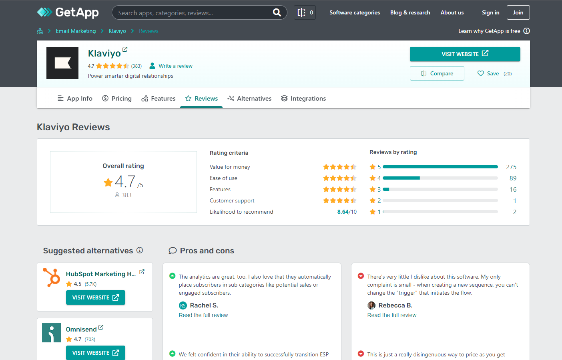The height and width of the screenshot is (360, 562).
Task: Click Learn why GetApp is free
Action: tap(489, 31)
